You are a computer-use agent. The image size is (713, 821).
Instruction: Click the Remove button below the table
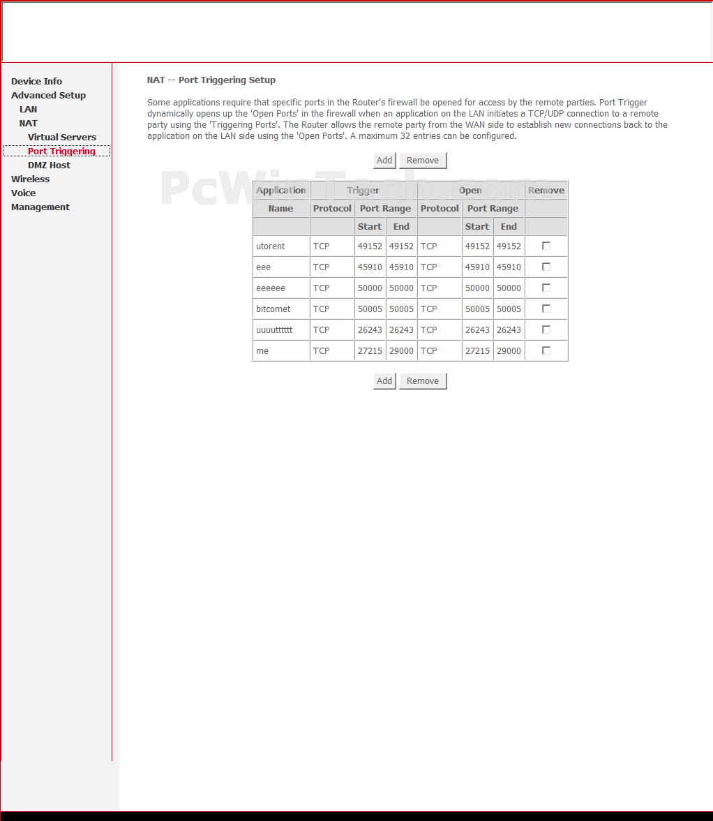point(423,380)
